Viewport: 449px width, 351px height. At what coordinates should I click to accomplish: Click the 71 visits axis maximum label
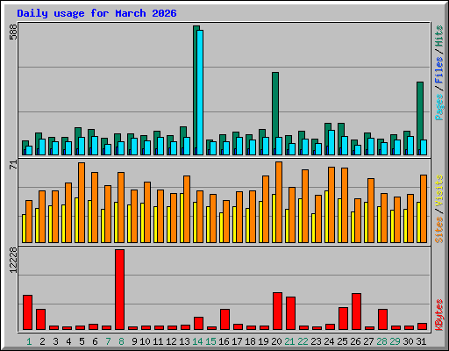click(13, 165)
